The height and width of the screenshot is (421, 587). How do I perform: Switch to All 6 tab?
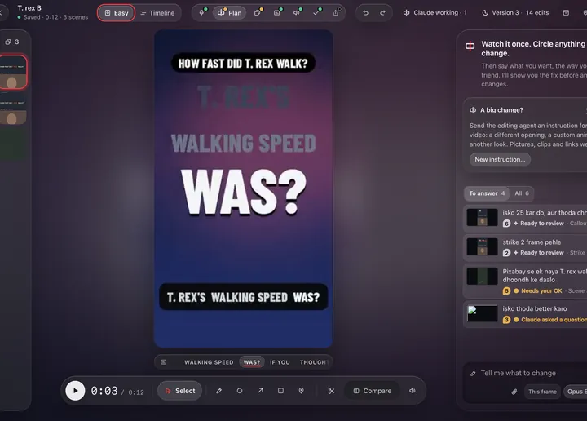[x=522, y=193]
